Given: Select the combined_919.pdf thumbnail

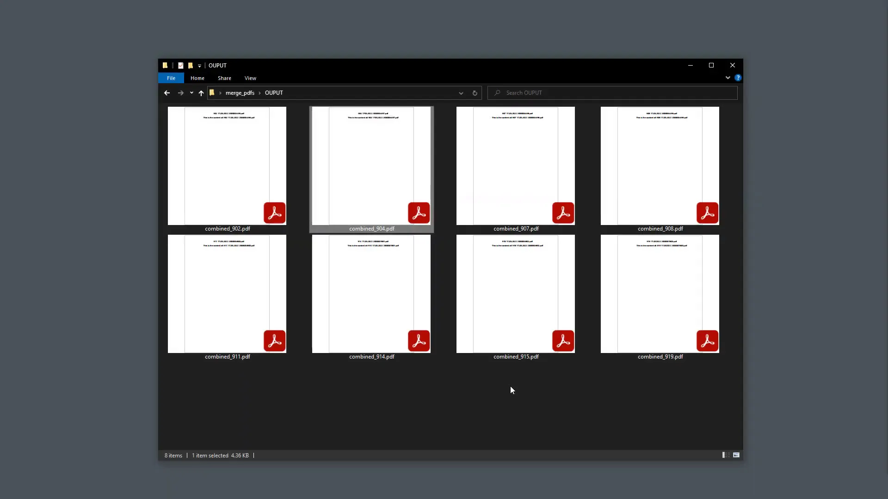Looking at the screenshot, I should click(660, 294).
